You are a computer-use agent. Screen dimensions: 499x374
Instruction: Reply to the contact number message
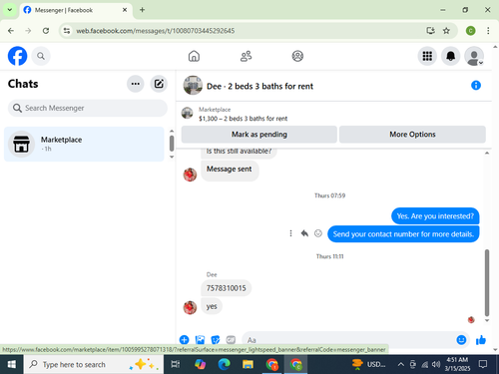tap(304, 233)
